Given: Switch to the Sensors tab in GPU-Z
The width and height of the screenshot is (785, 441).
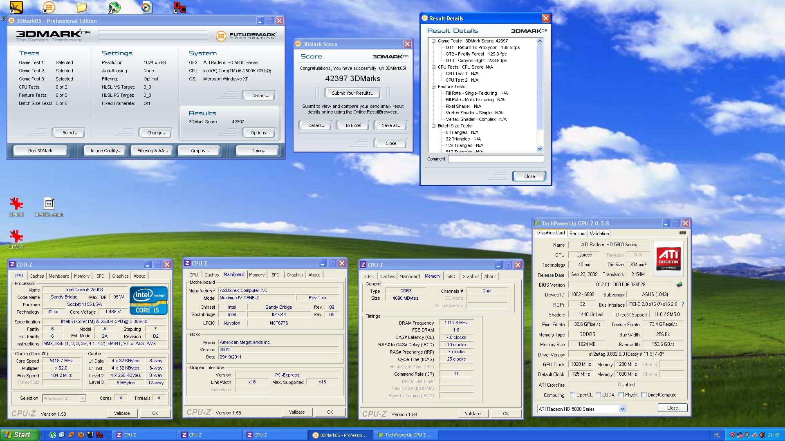Looking at the screenshot, I should [577, 234].
